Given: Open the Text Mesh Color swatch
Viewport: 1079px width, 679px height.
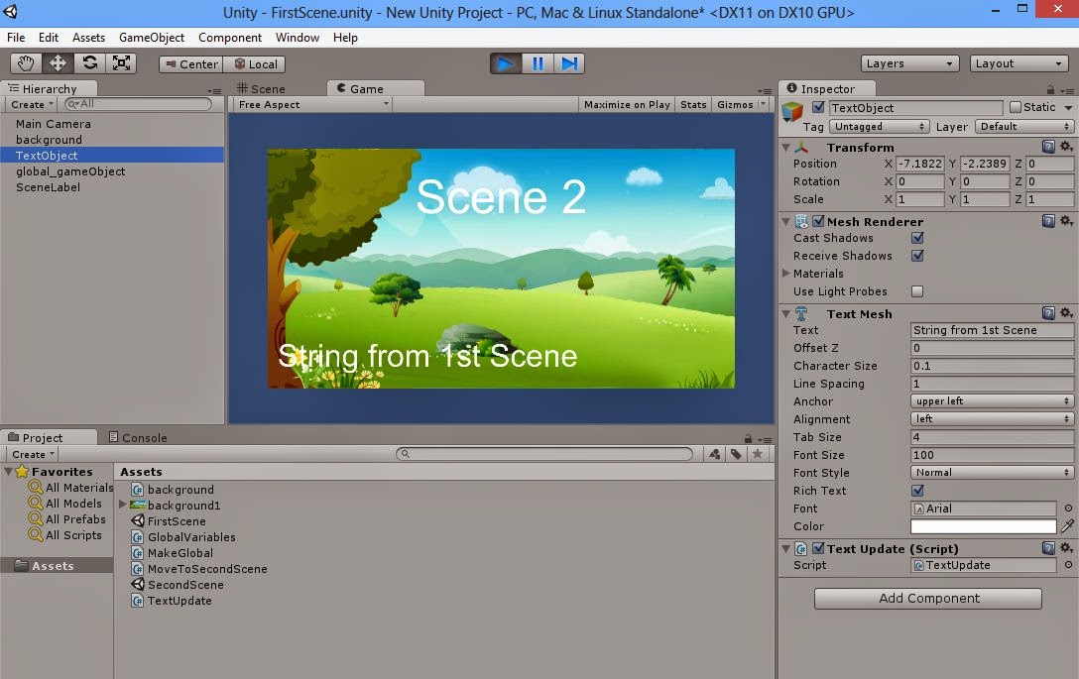Looking at the screenshot, I should pos(982,526).
